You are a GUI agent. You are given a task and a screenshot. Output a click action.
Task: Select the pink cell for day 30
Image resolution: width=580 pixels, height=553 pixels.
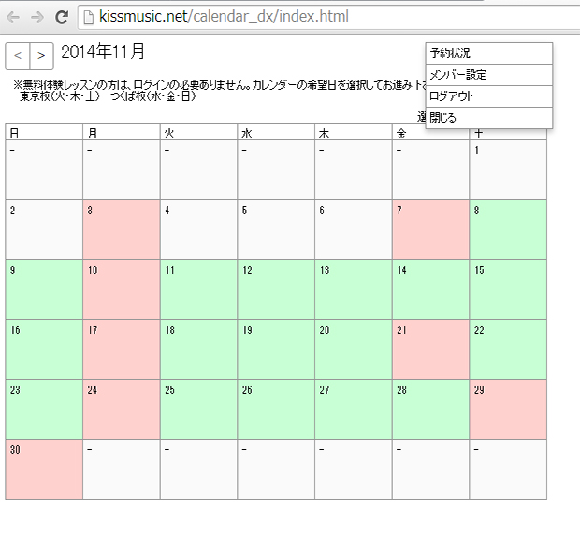click(44, 470)
